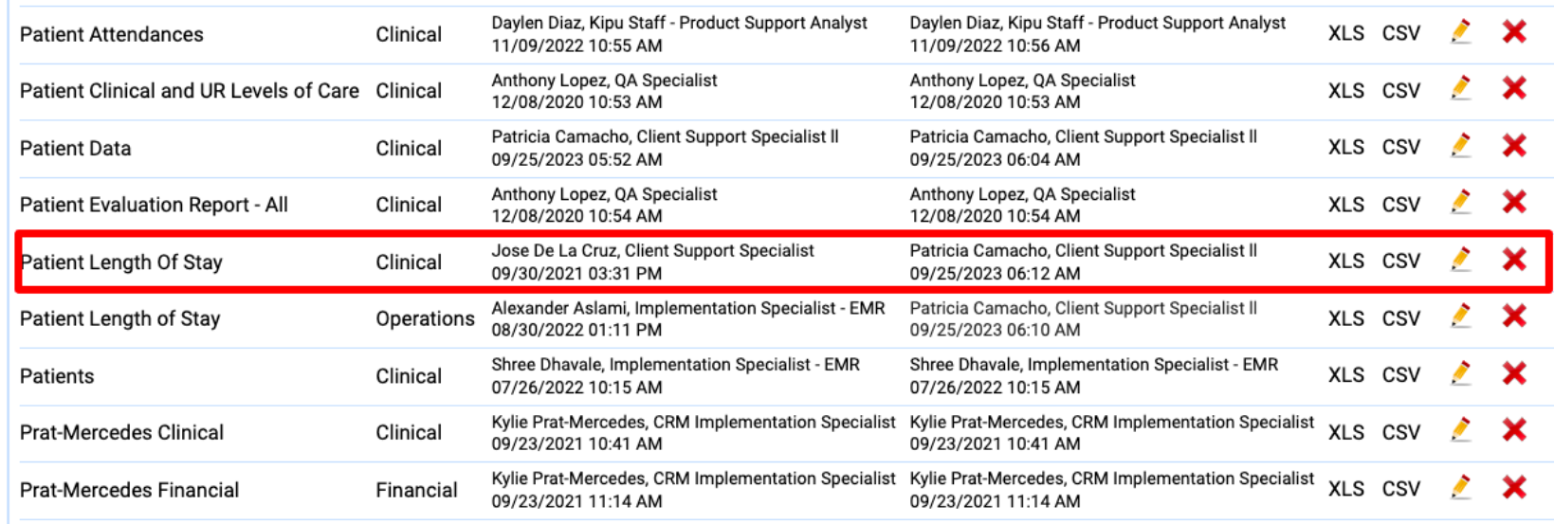Delete the Operations Patient Length of Stay report
This screenshot has width=1554, height=524.
1514,317
